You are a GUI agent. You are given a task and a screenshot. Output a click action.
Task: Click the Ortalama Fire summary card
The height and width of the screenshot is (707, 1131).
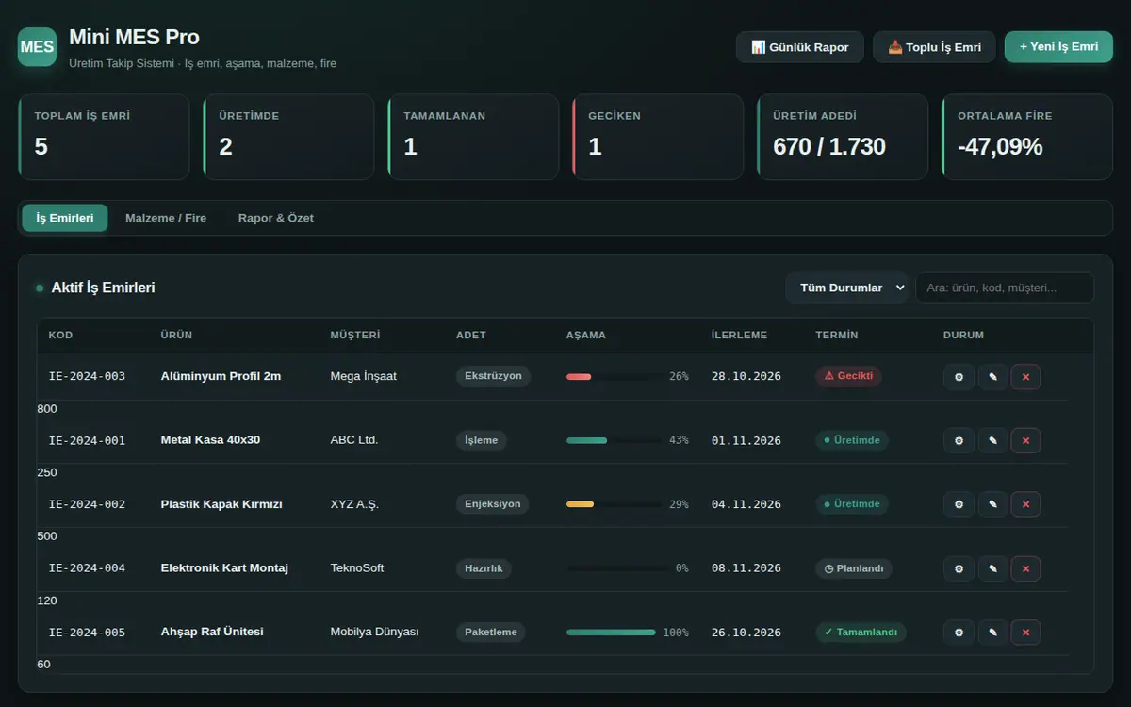click(x=1027, y=137)
